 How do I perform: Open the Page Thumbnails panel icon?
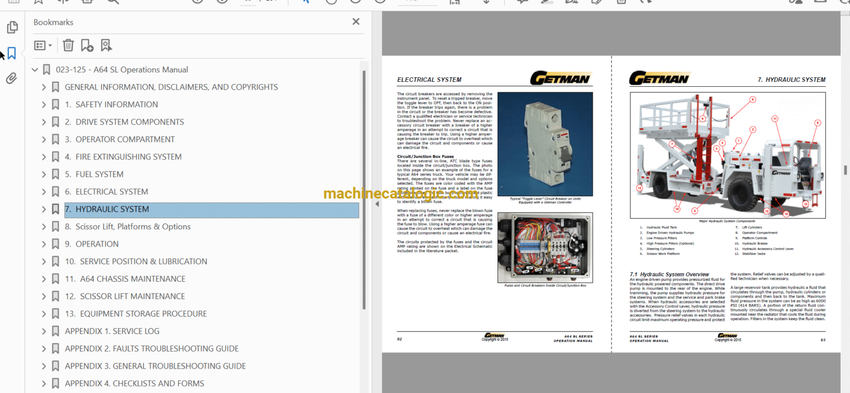[x=12, y=27]
